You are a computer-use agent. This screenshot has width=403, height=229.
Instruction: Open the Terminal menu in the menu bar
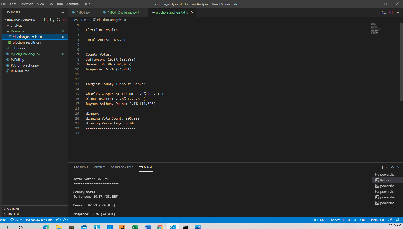pos(73,4)
